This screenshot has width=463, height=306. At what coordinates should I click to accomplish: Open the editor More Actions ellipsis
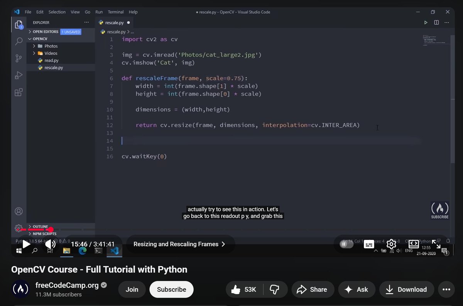coord(447,23)
